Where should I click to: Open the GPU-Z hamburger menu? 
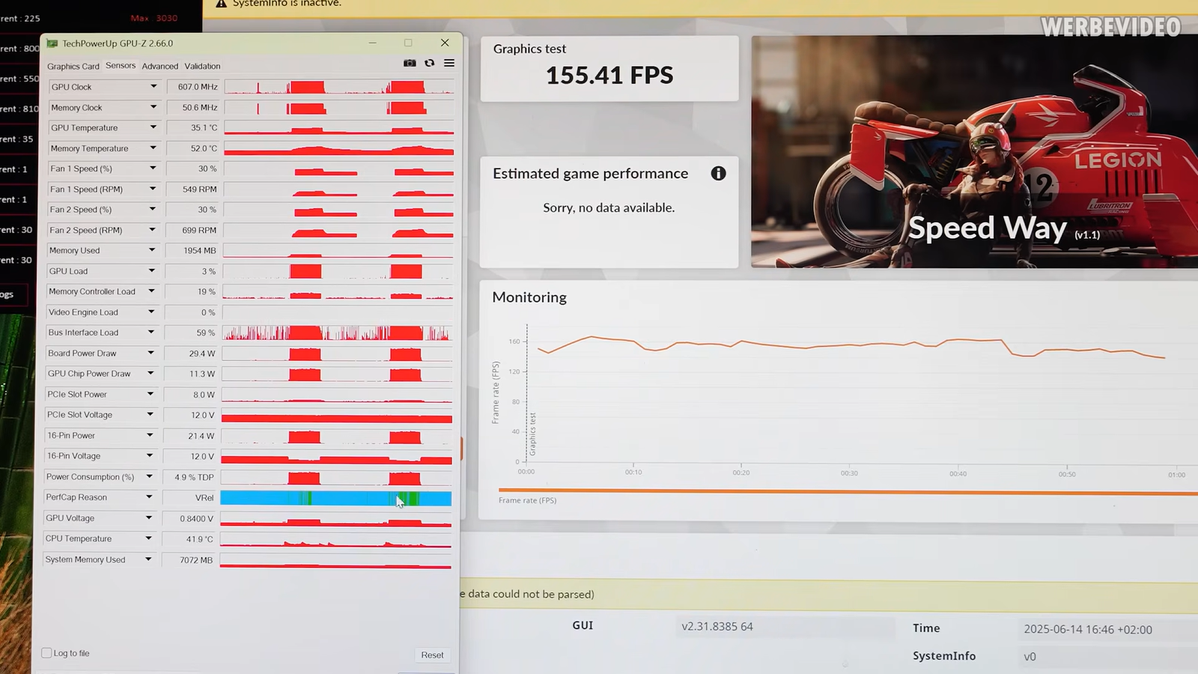(449, 64)
